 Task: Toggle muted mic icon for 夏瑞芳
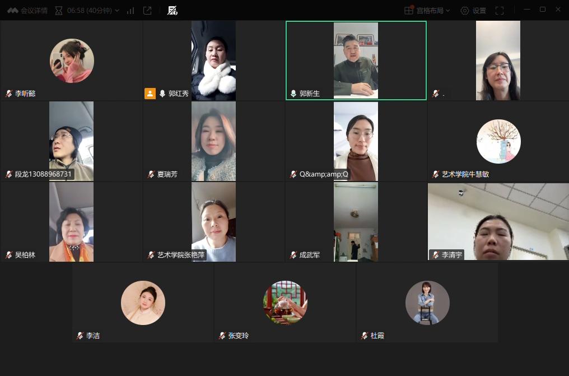click(x=151, y=174)
